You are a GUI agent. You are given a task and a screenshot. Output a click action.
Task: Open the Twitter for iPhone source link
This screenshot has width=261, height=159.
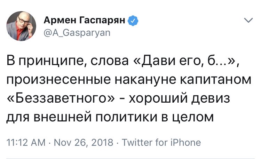pos(161,143)
